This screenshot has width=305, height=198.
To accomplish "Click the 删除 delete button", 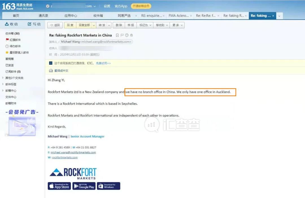I will pyautogui.click(x=119, y=25).
